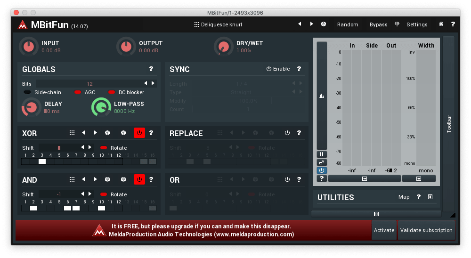Click AND second dice randomize icon
The image size is (471, 258).
123,179
